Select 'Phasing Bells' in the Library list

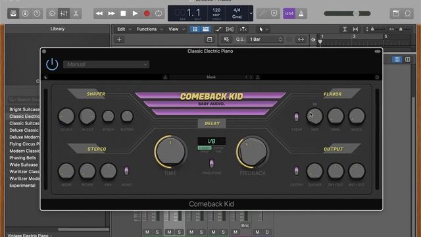[22, 158]
